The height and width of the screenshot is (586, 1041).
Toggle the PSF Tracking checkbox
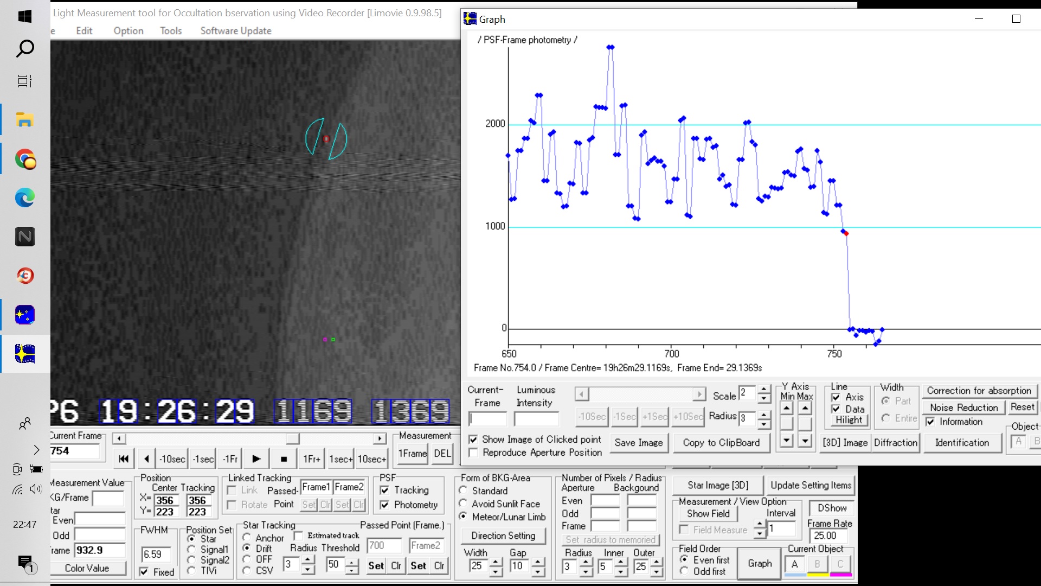pos(385,491)
